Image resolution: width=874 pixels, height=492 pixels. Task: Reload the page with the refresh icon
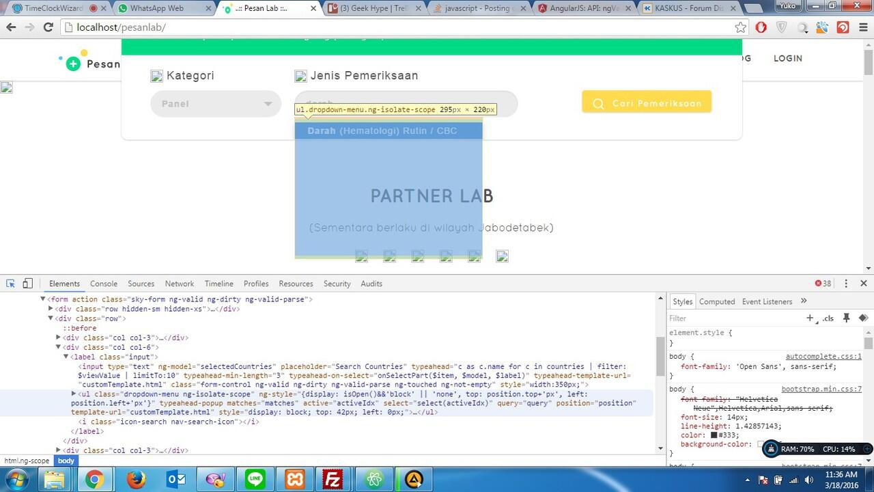coord(48,27)
